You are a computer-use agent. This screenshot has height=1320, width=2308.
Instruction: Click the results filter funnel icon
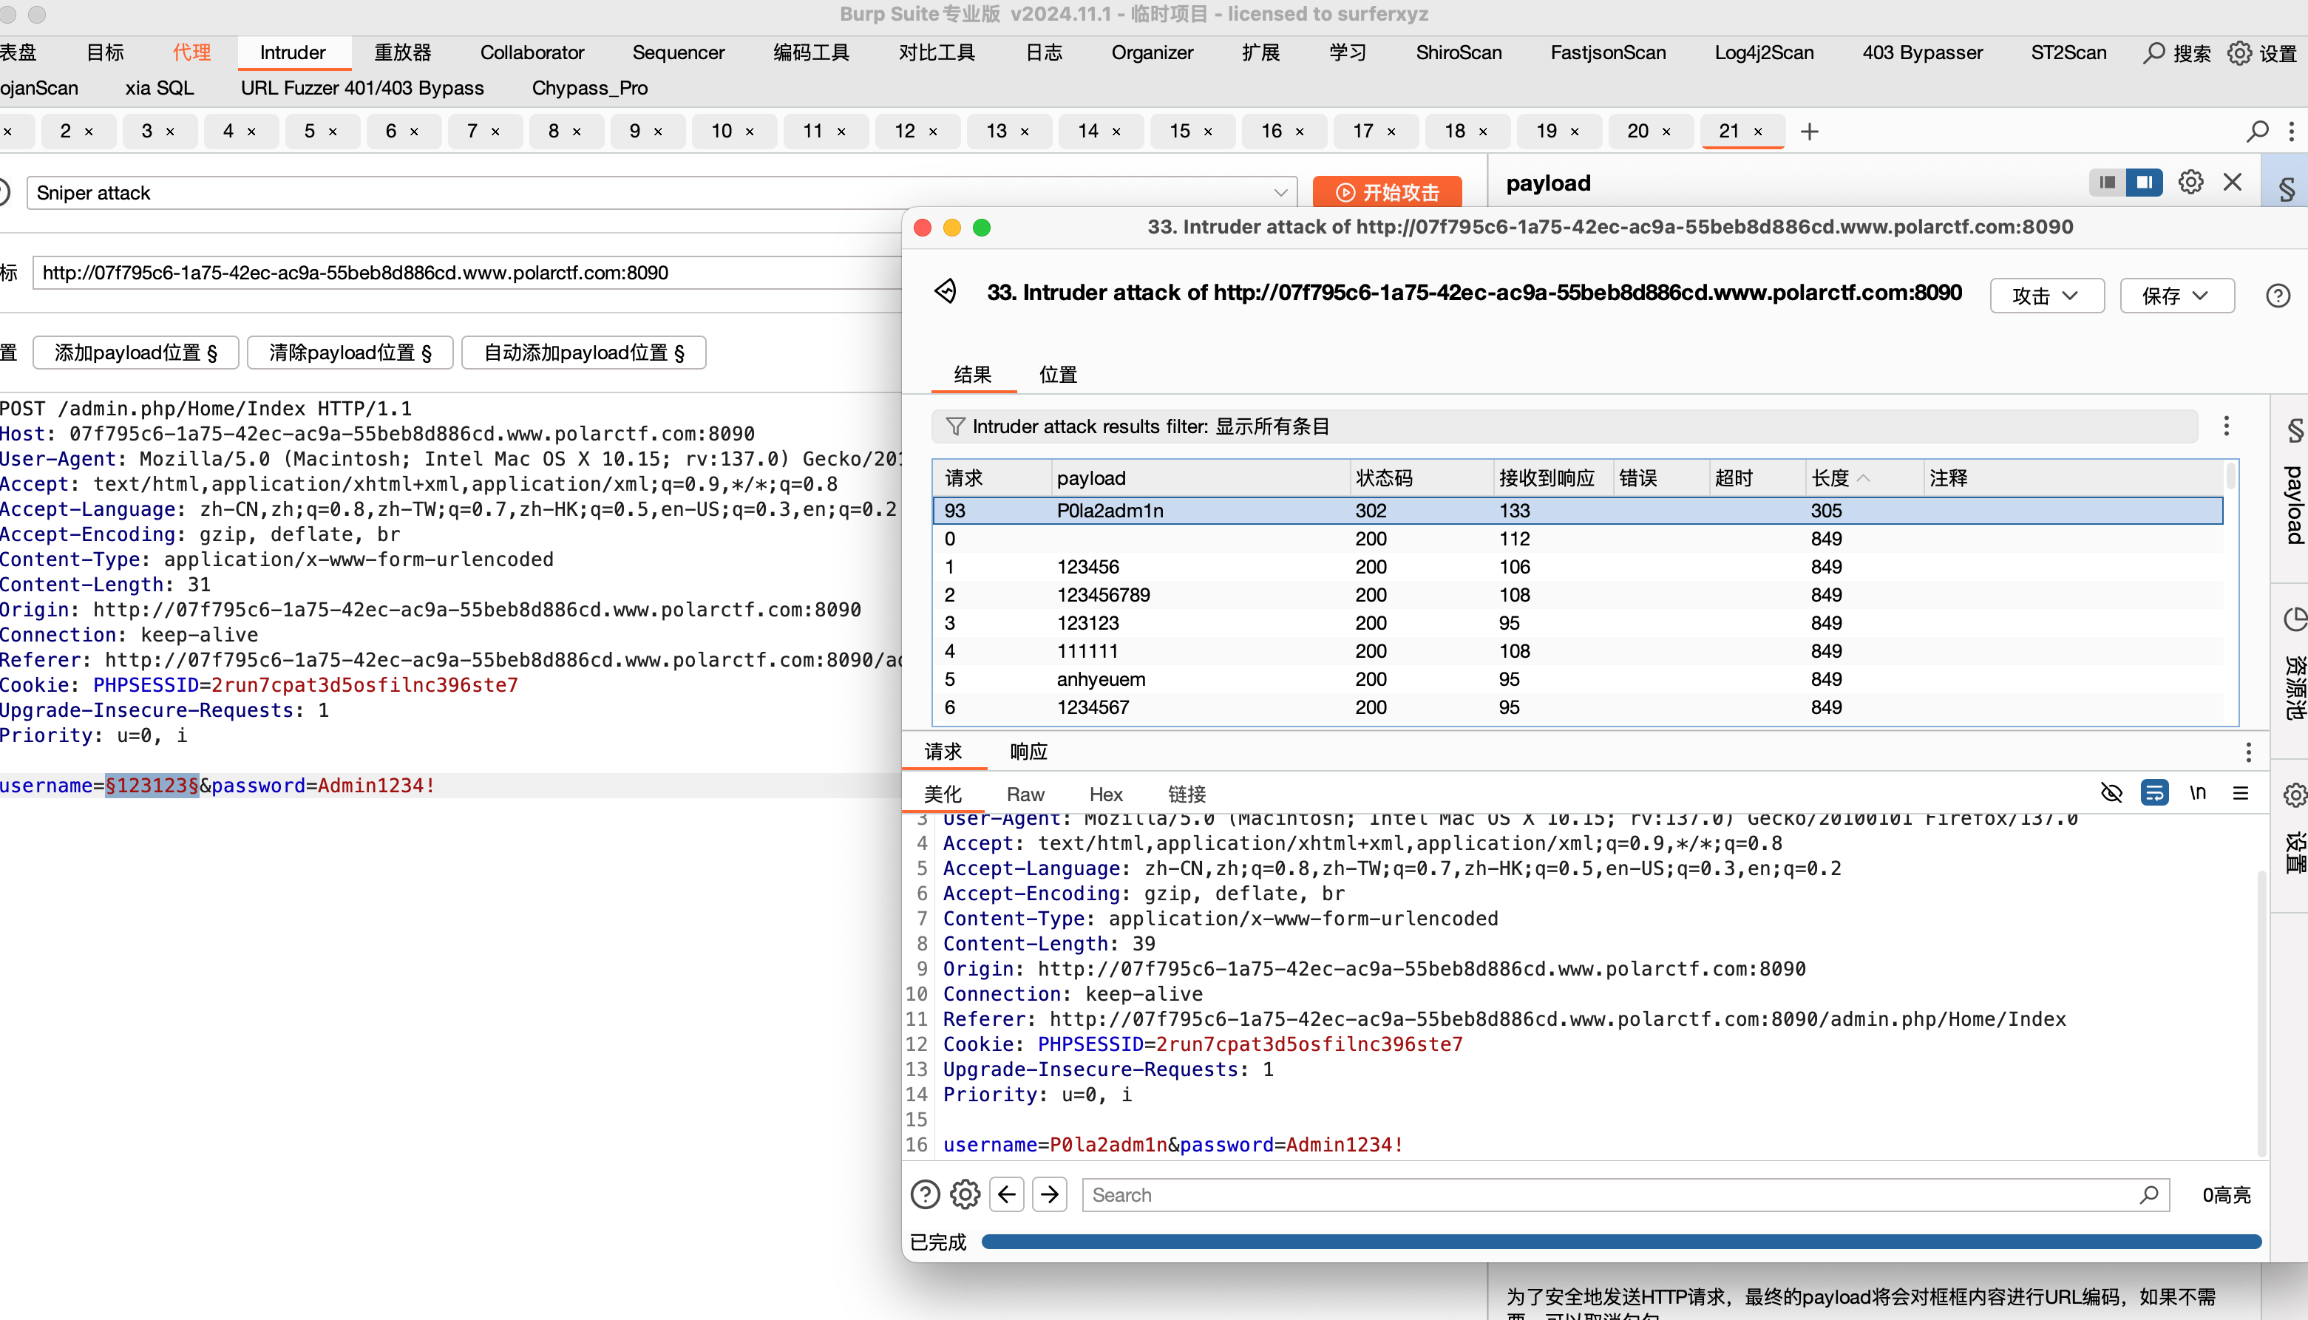(x=954, y=426)
